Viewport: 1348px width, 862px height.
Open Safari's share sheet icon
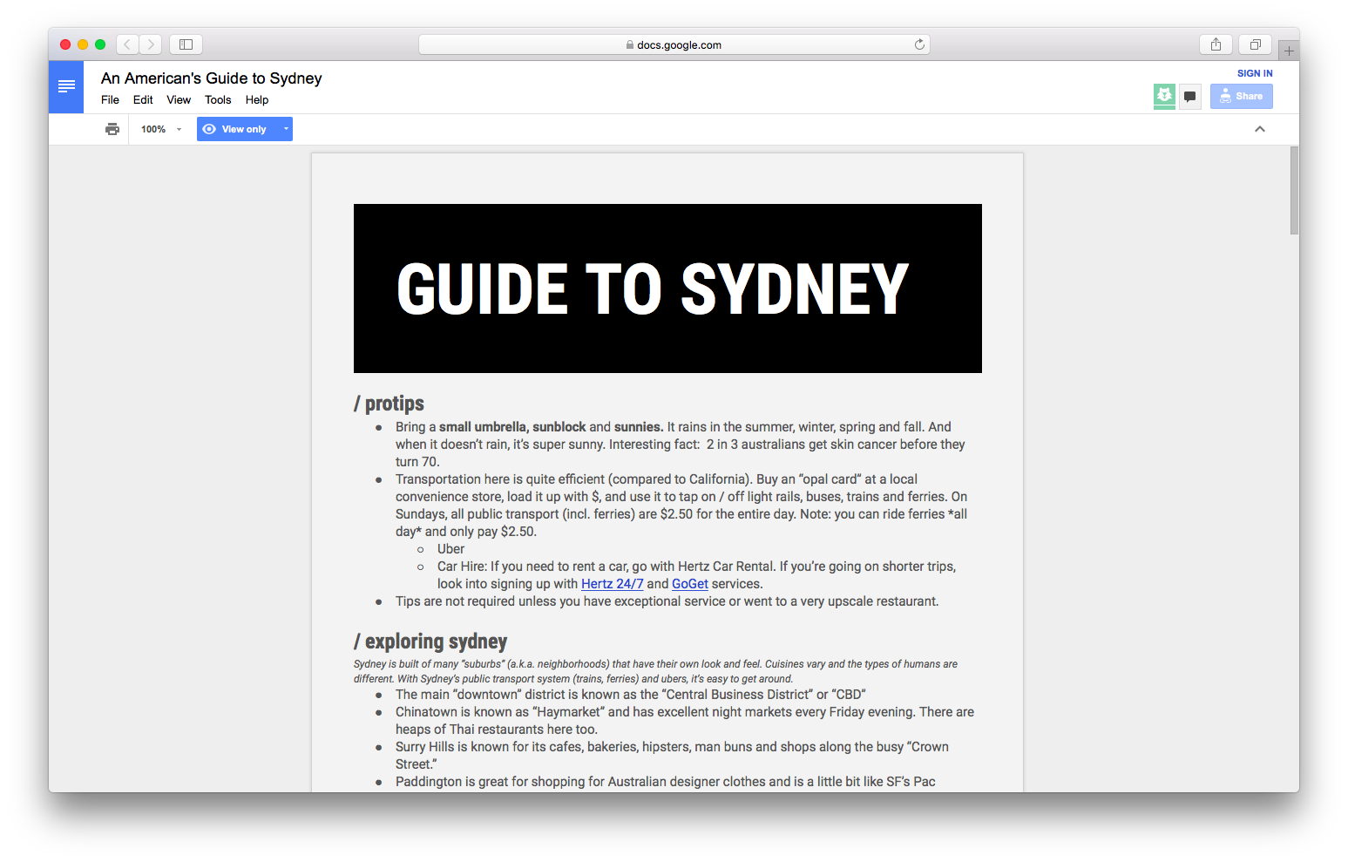click(x=1216, y=44)
